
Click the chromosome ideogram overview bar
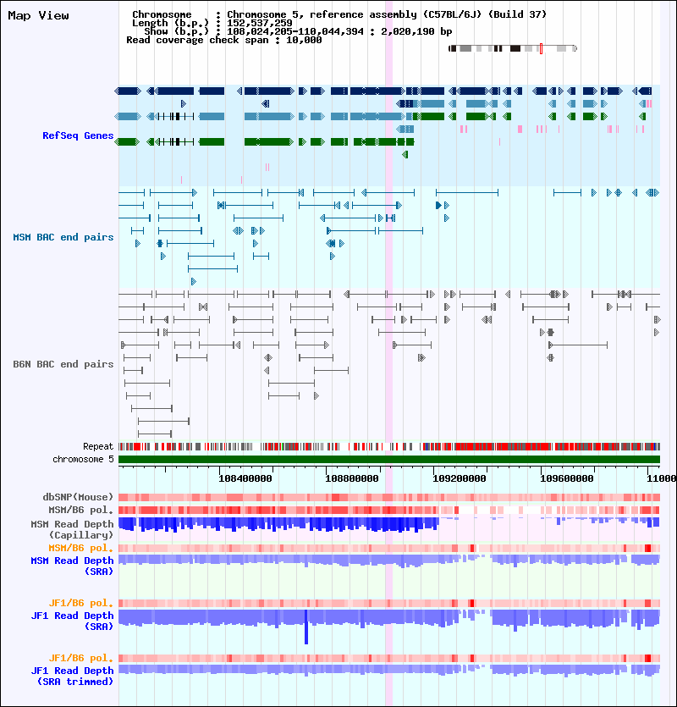[x=513, y=48]
